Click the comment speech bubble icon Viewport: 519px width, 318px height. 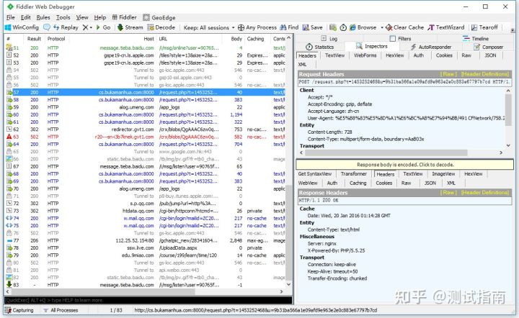coord(47,27)
